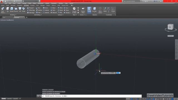Cancel command with the command line X button

tap(38, 96)
